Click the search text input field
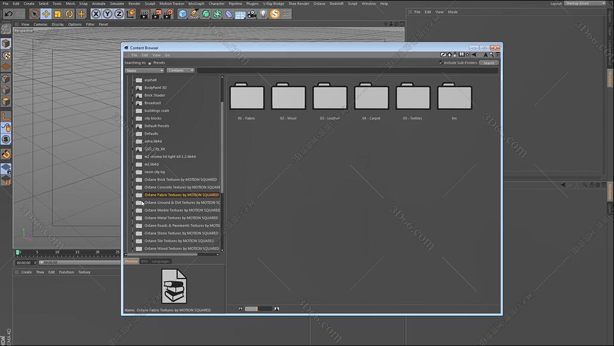The image size is (614, 346). tap(348, 71)
